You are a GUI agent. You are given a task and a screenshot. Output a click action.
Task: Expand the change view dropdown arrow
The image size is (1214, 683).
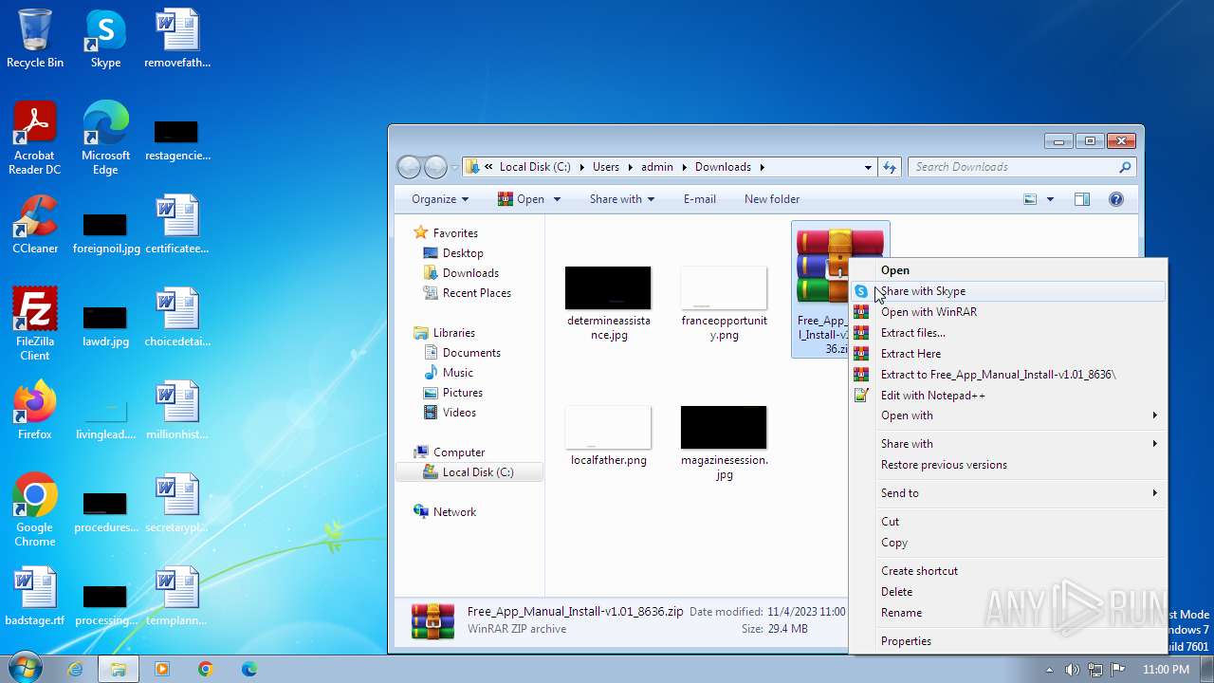1050,199
